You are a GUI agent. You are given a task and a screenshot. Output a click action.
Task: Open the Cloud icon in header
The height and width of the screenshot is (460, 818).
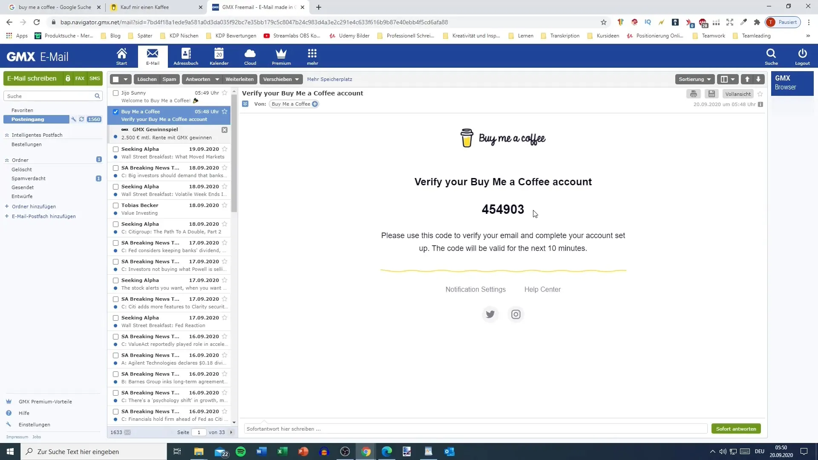250,56
